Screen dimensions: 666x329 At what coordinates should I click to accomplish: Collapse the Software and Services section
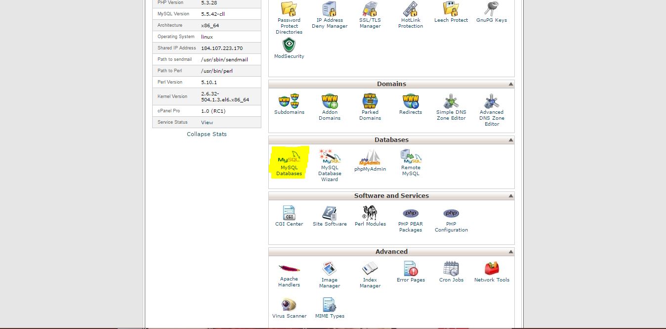511,196
